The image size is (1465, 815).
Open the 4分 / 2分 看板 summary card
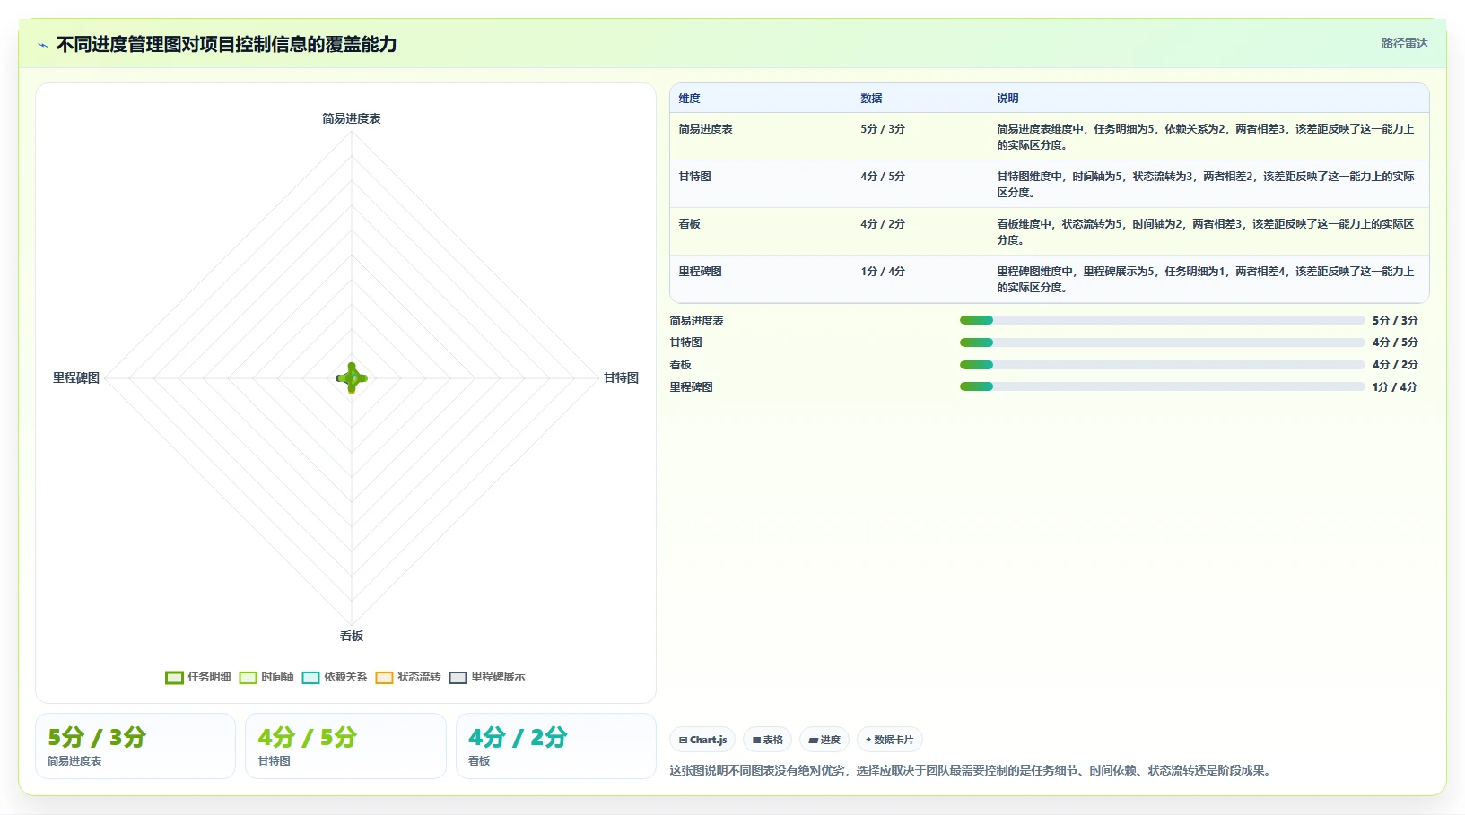click(x=556, y=746)
